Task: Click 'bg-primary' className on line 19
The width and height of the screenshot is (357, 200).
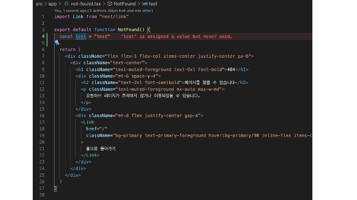Action: (x=128, y=135)
